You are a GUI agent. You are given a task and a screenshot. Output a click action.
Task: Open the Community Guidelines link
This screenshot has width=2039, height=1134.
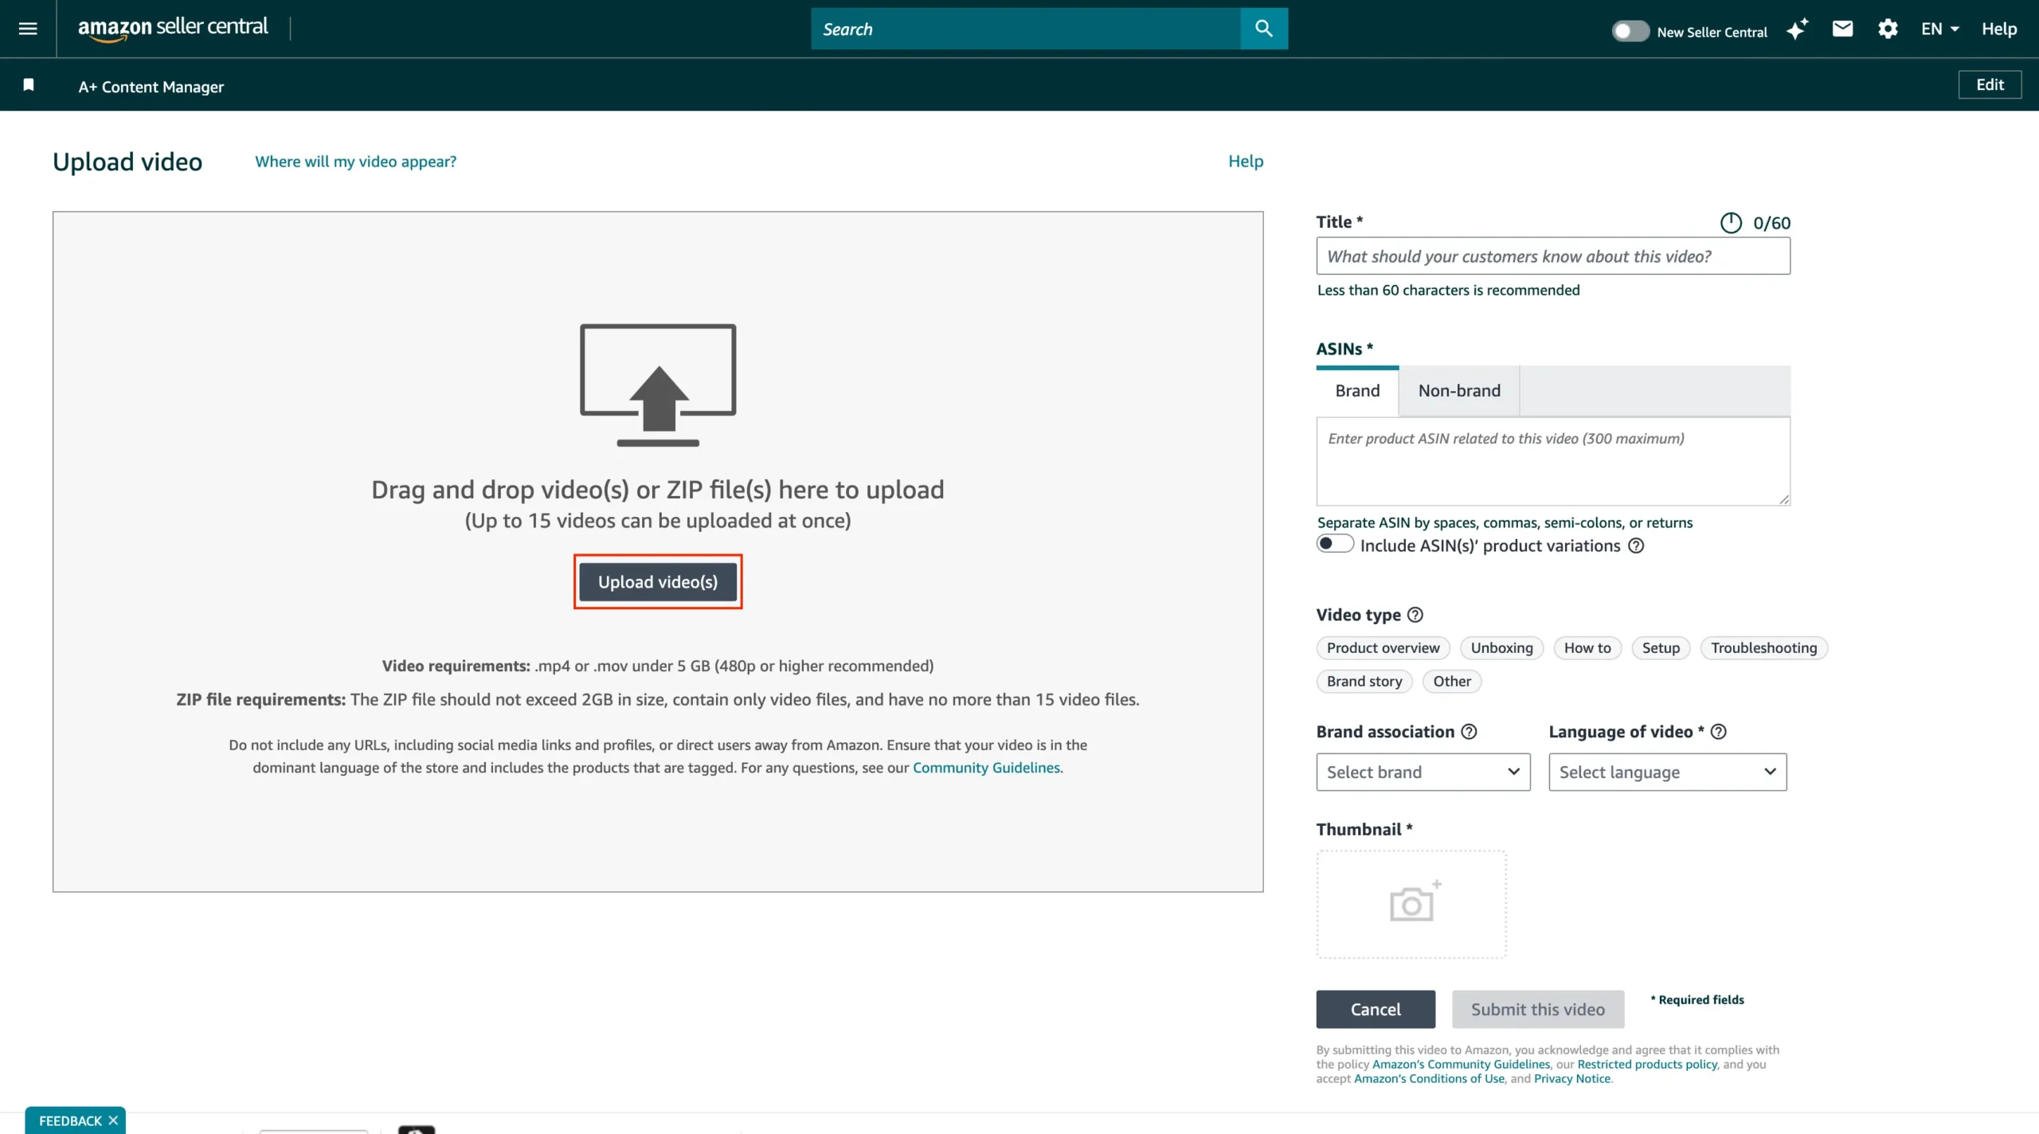[x=986, y=768]
